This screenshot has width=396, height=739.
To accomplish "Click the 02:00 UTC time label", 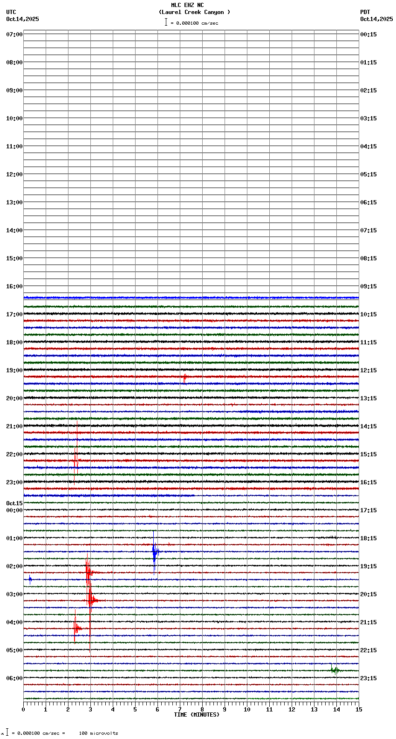I will point(14,566).
